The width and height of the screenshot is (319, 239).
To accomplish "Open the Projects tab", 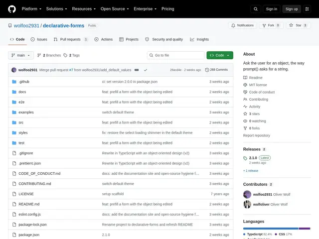I will [x=129, y=39].
